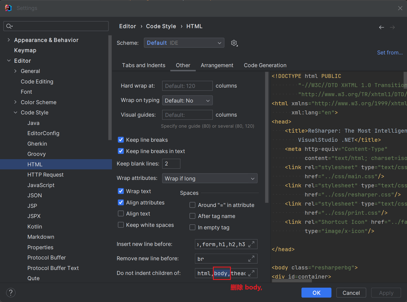Click the search magnifier icon
This screenshot has width=407, height=302.
point(9,26)
